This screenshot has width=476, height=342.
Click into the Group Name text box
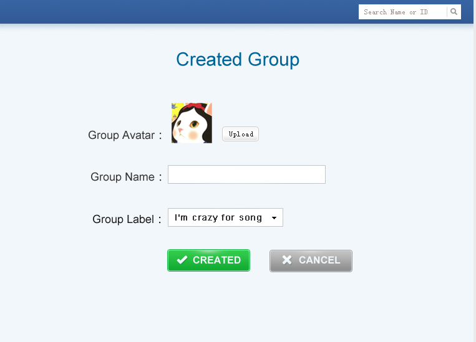coord(246,174)
